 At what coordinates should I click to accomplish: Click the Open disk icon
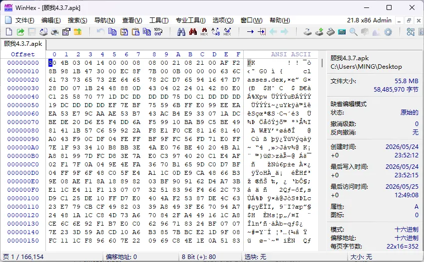(x=308, y=32)
